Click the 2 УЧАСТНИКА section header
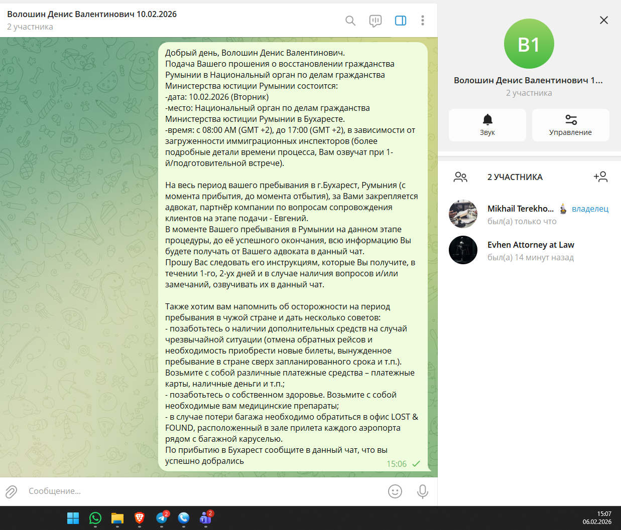The image size is (621, 530). pos(515,177)
